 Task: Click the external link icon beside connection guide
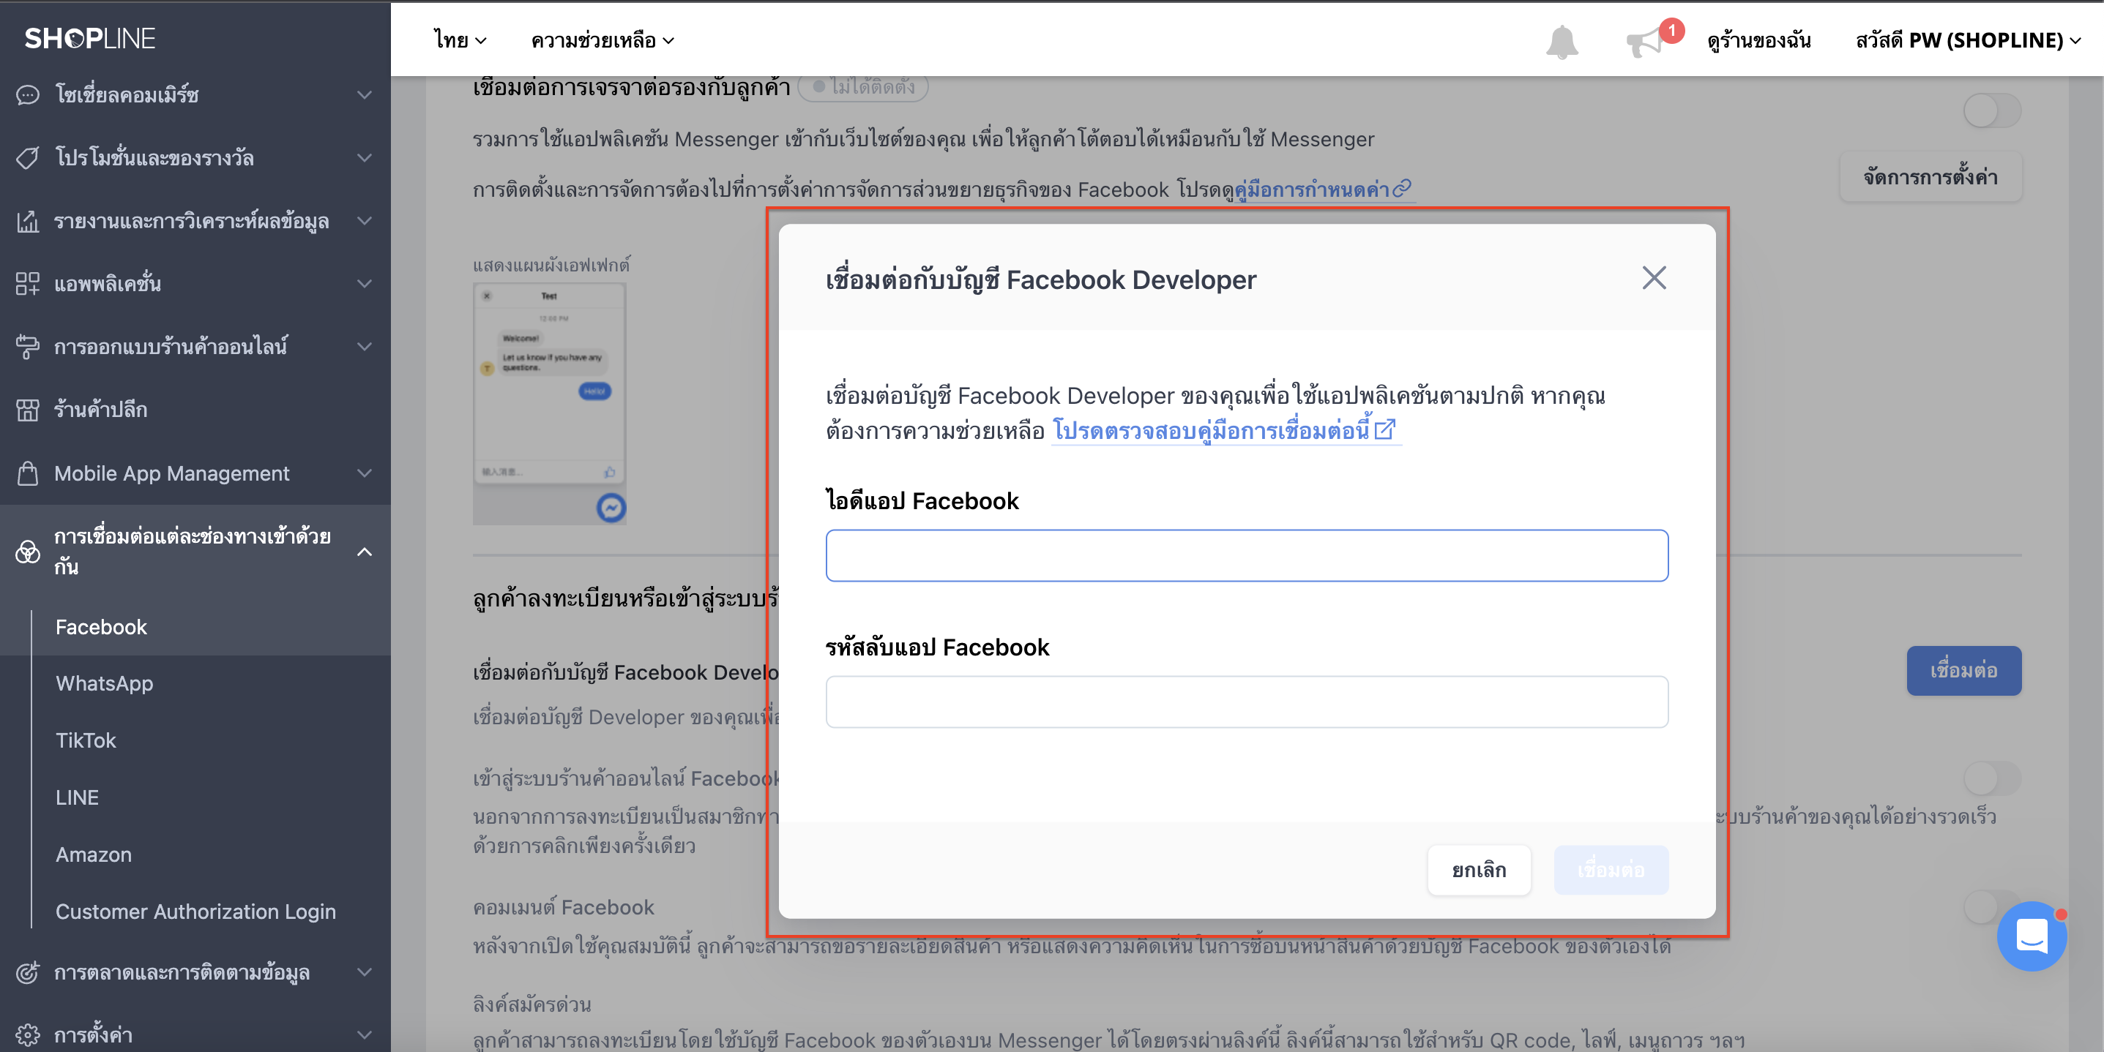pos(1384,429)
